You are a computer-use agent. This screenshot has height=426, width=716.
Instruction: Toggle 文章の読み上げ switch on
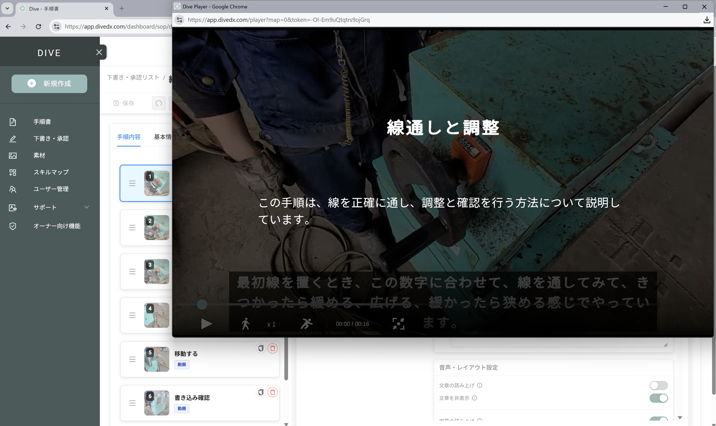658,385
